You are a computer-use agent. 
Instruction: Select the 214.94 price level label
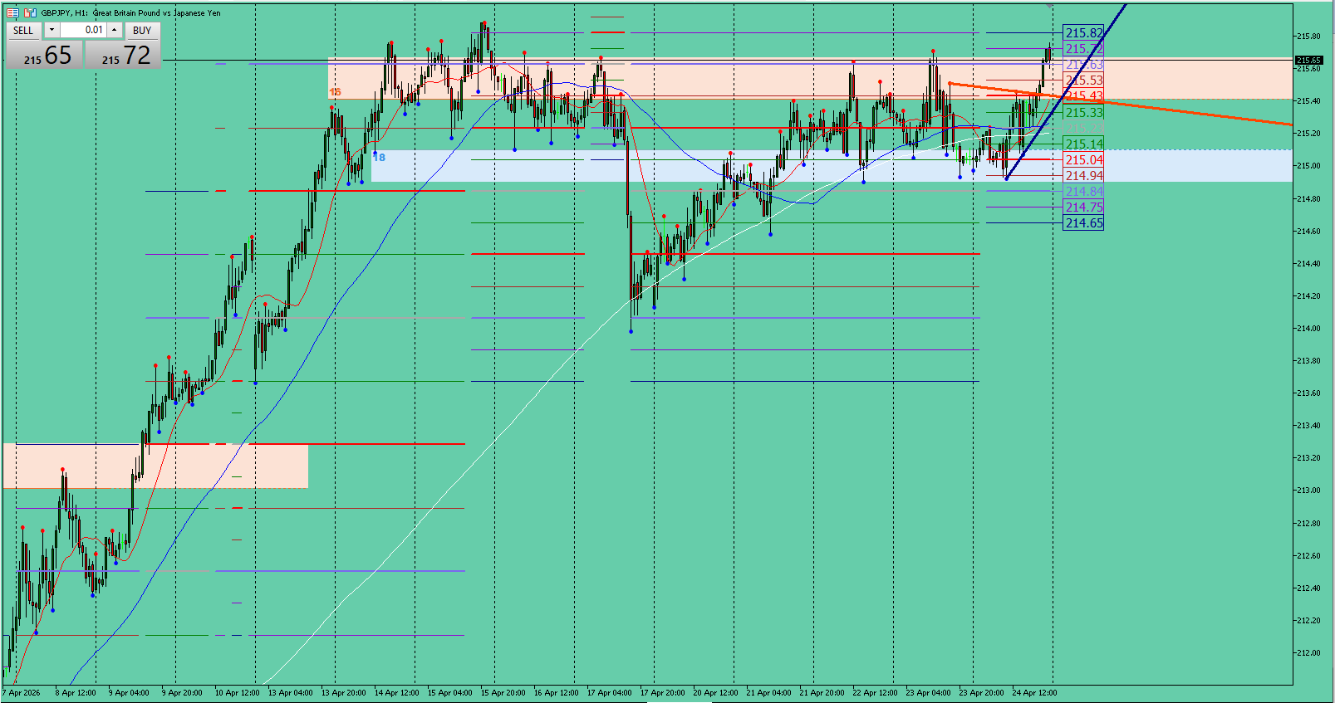point(1083,176)
